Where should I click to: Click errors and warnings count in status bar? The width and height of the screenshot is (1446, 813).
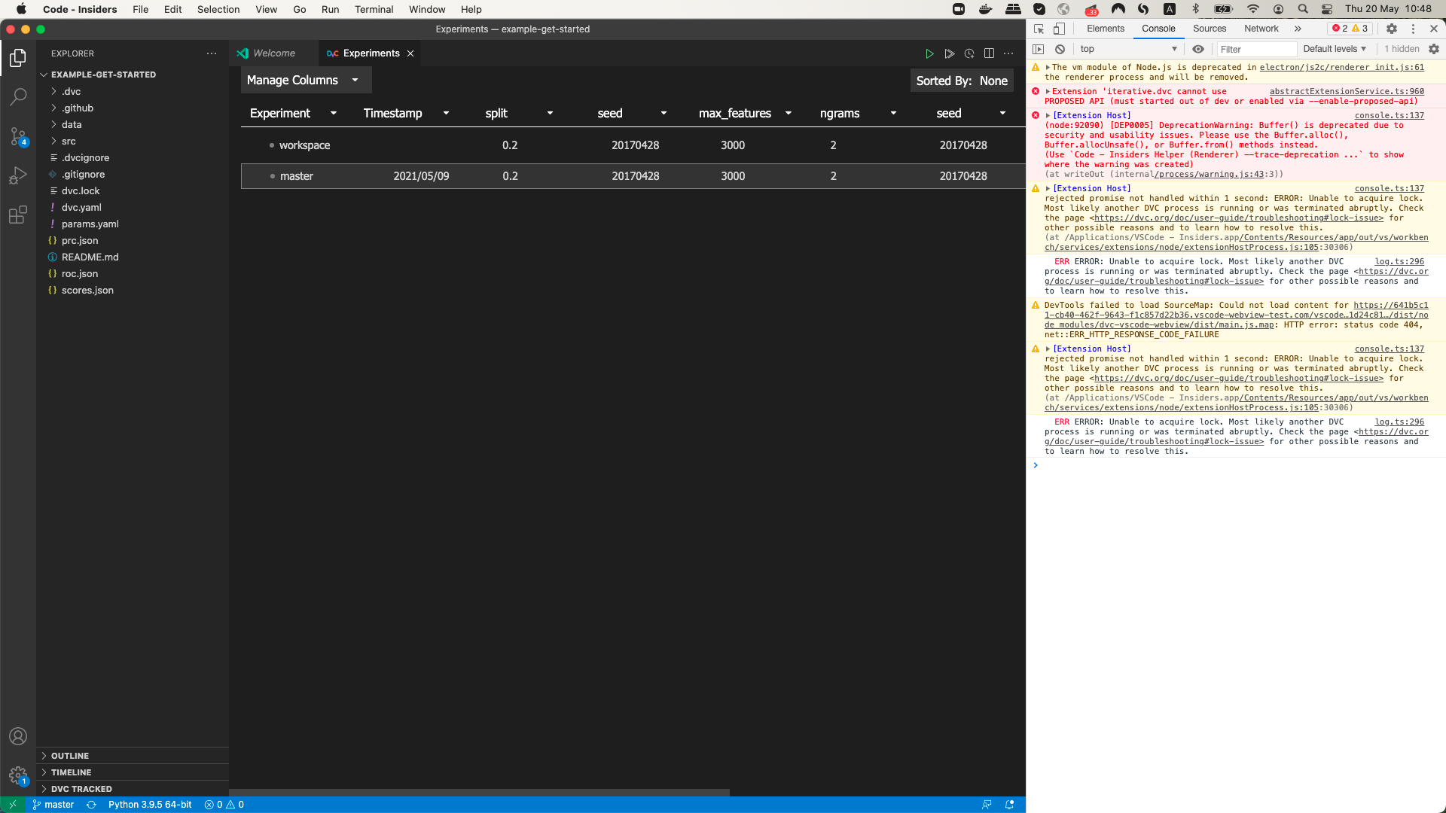(x=224, y=805)
